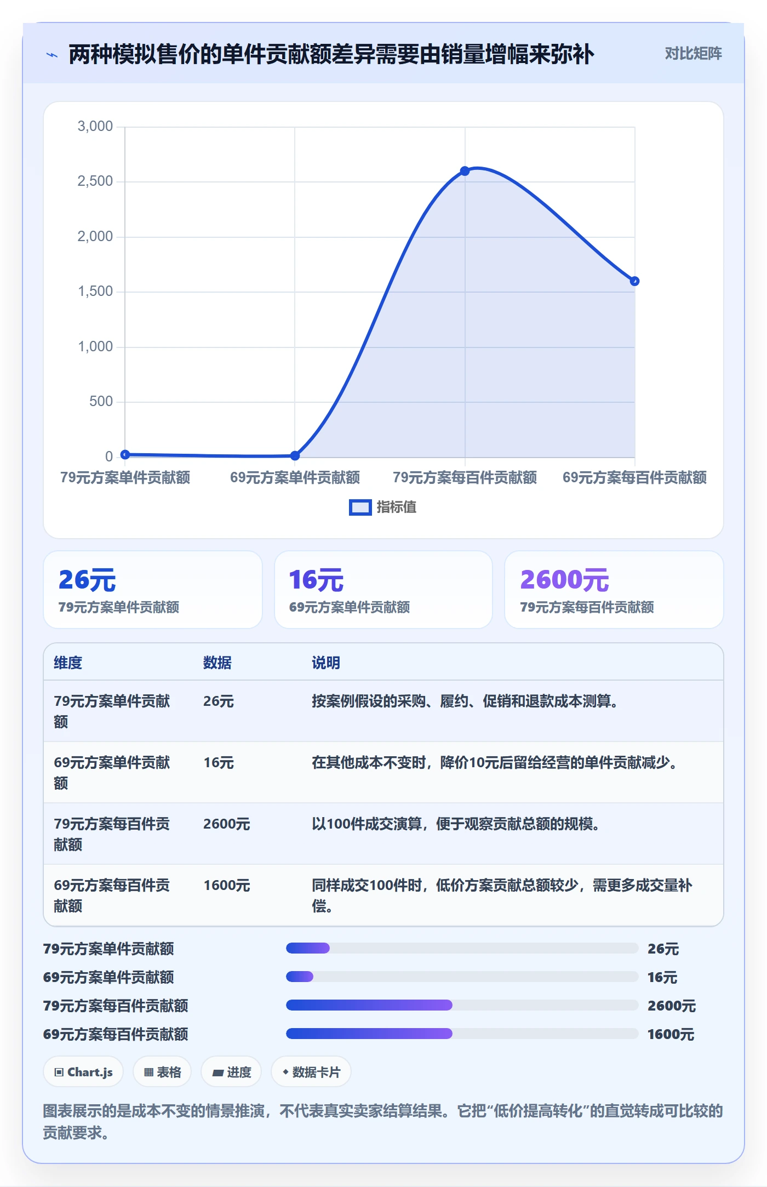Click the table note starting 按案例假设的采购
The height and width of the screenshot is (1187, 767).
tap(465, 701)
